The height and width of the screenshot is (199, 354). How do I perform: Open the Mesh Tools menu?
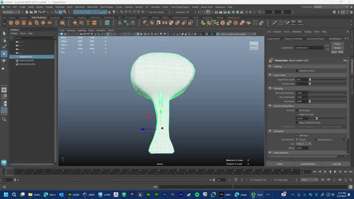point(92,7)
